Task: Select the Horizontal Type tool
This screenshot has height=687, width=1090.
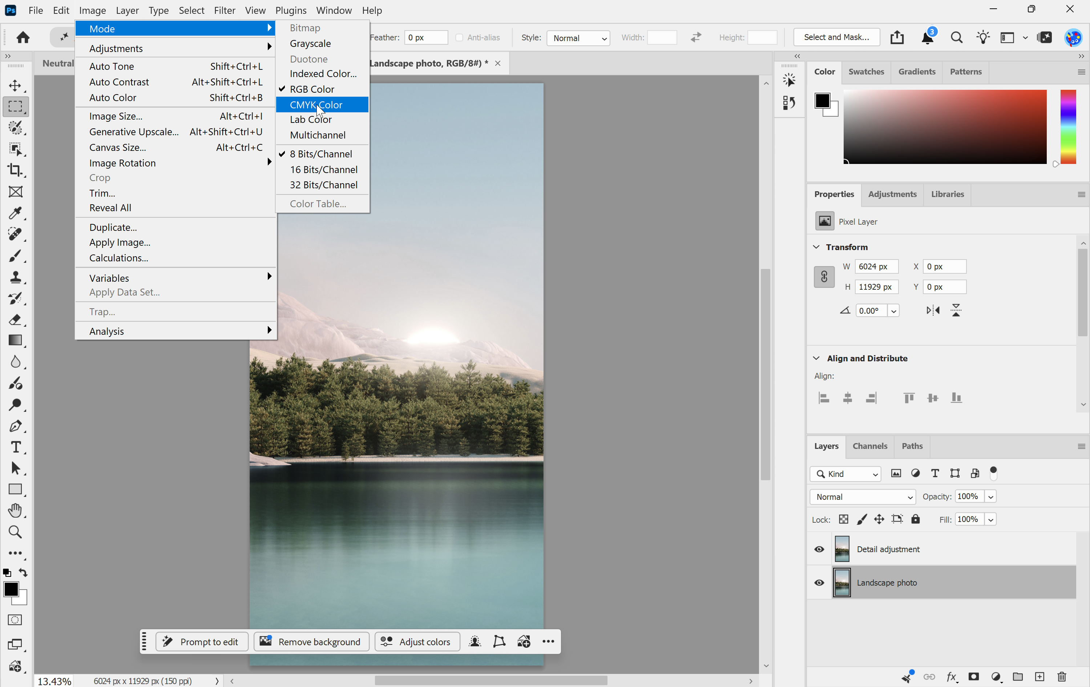Action: click(15, 447)
